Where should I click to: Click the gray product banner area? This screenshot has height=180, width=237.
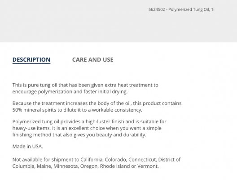tap(118, 21)
